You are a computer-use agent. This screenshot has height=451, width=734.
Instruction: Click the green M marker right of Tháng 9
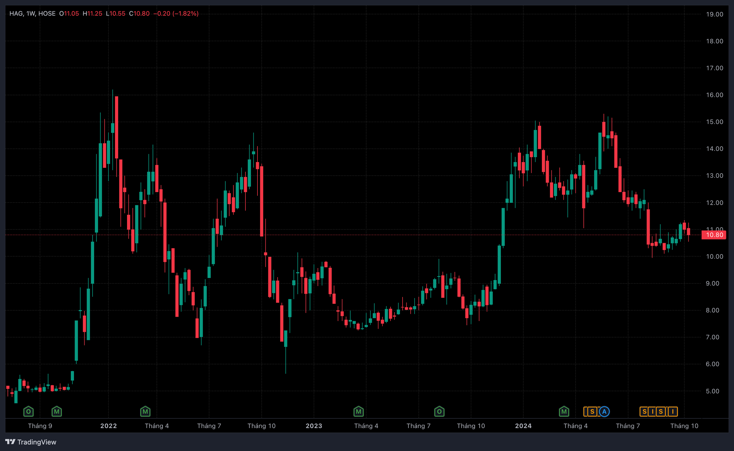[x=56, y=412]
